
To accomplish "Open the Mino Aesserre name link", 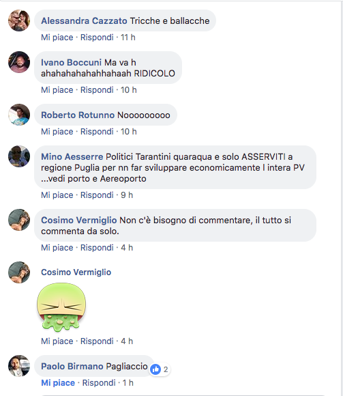I will click(x=72, y=156).
